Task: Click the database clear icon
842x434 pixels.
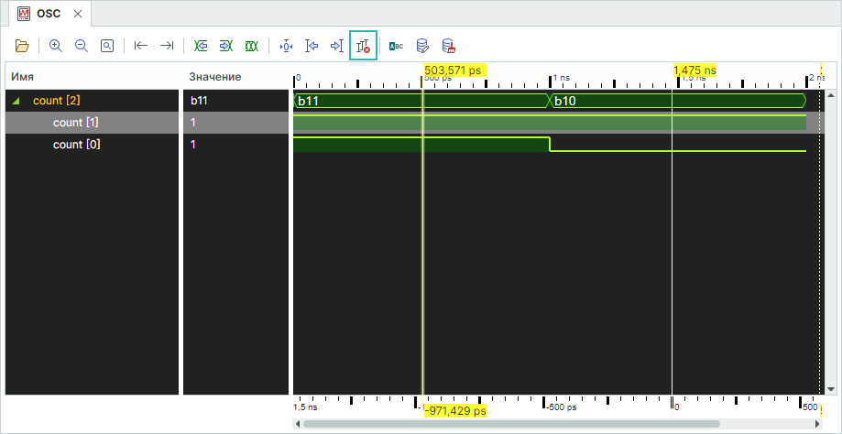Action: coord(448,46)
